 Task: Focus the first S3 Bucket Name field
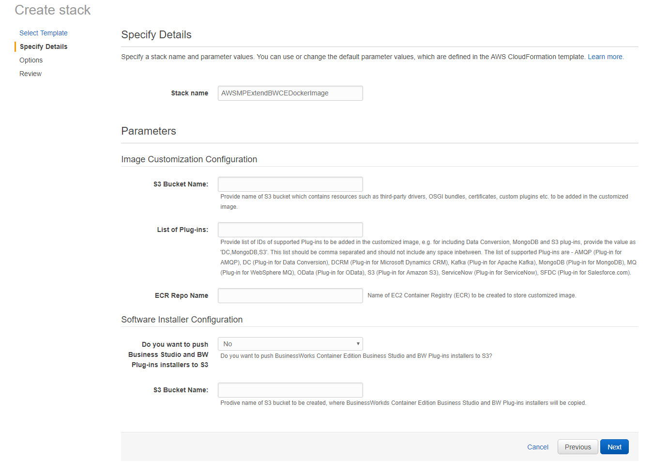click(x=290, y=184)
